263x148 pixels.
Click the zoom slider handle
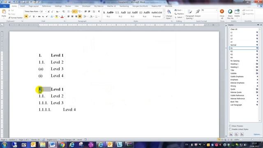point(252,140)
